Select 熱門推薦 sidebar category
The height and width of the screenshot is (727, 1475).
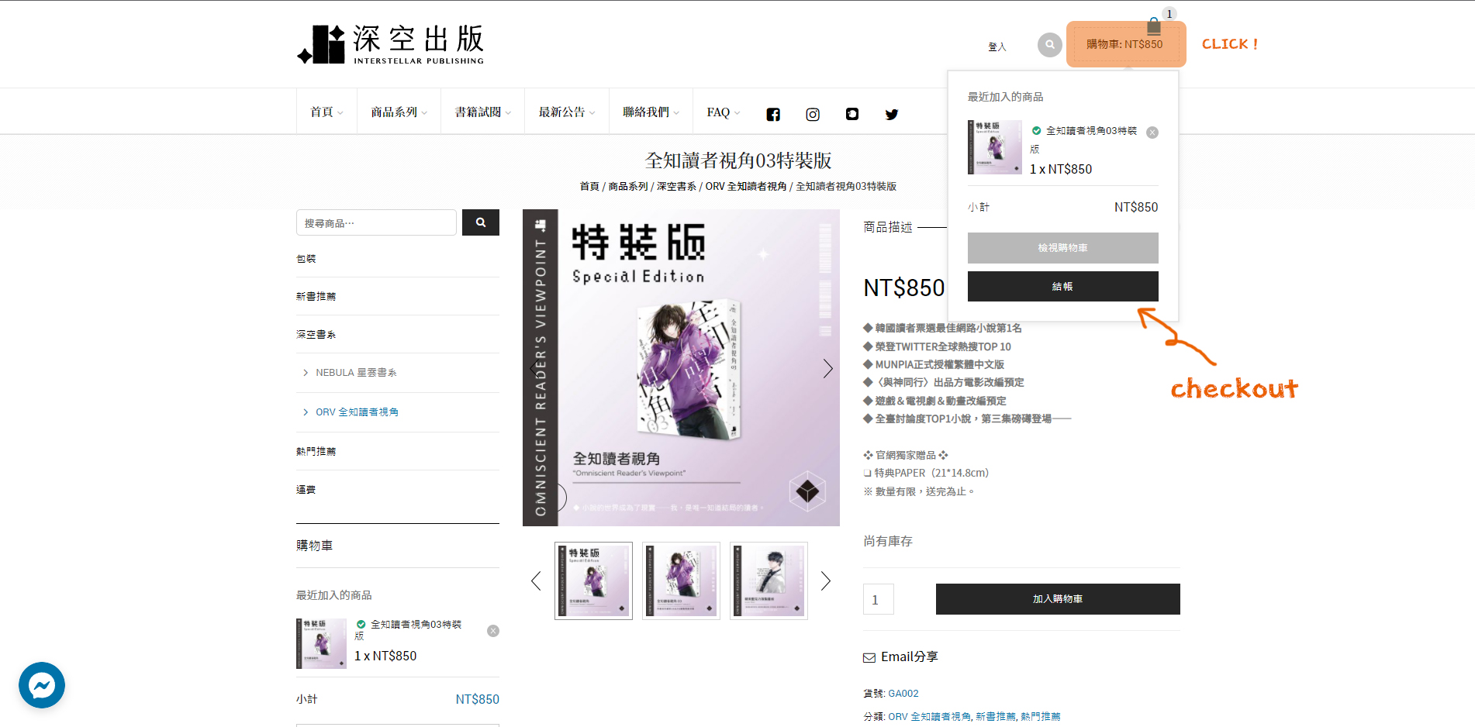316,452
